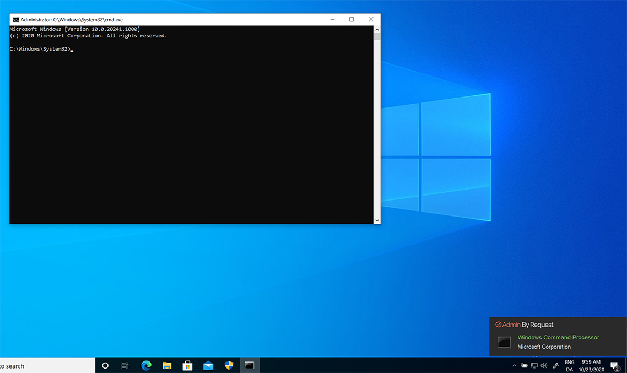The image size is (627, 373).
Task: Open the cmd.exe title bar system icon
Action: 15,20
